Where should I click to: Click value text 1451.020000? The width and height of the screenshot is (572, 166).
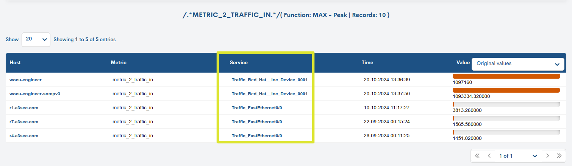[x=467, y=138]
